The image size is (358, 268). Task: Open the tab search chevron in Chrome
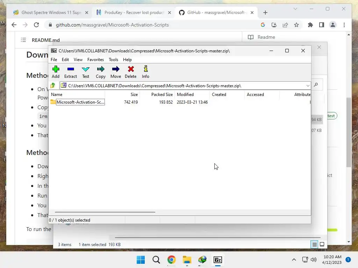tap(295, 9)
